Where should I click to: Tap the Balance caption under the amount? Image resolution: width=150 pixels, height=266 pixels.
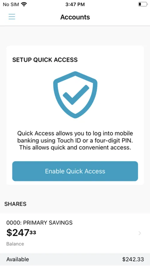tap(15, 244)
